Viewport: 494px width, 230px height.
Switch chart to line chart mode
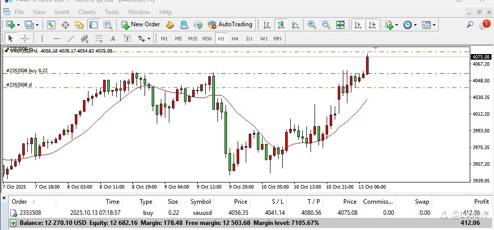tap(295, 25)
